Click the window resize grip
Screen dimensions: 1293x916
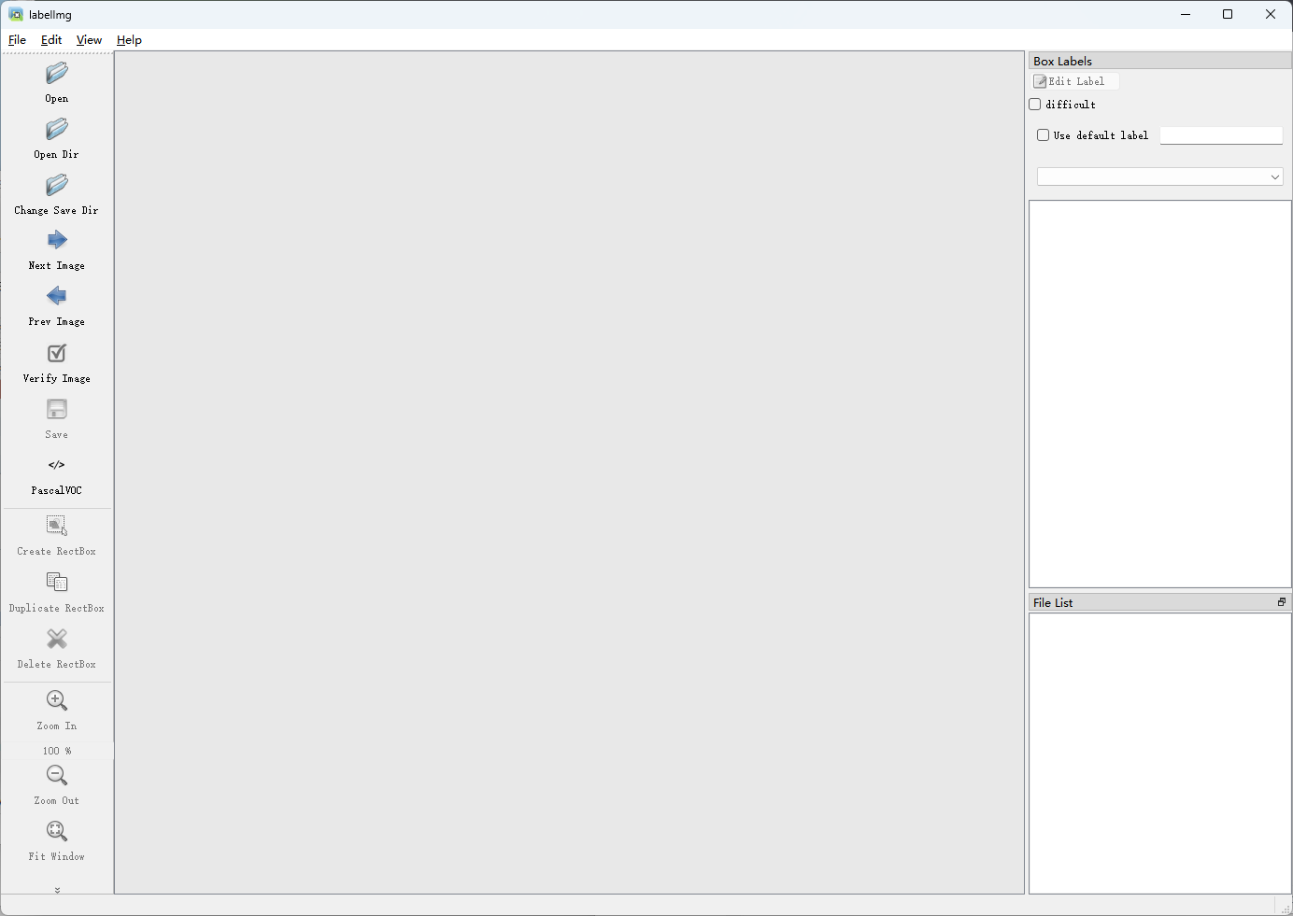[x=1286, y=908]
